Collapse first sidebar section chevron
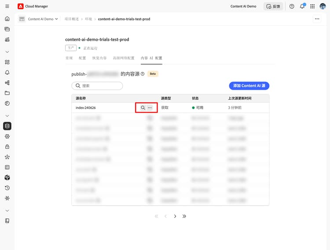Screen dimensions: 330x250 (7, 52)
